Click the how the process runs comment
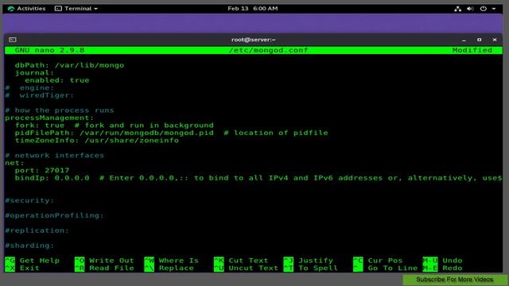509x286 pixels. point(60,110)
